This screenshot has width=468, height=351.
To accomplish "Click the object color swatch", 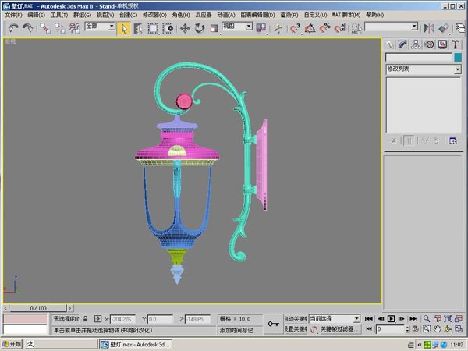I will [458, 57].
